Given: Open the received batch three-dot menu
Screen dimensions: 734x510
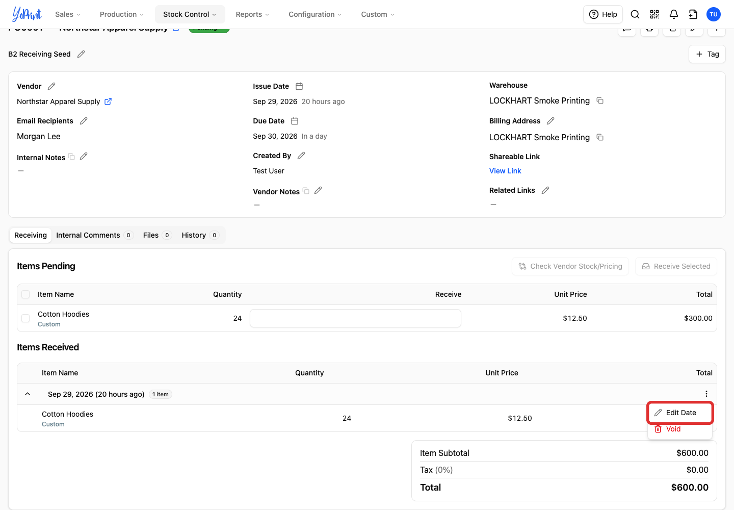Looking at the screenshot, I should [x=706, y=394].
